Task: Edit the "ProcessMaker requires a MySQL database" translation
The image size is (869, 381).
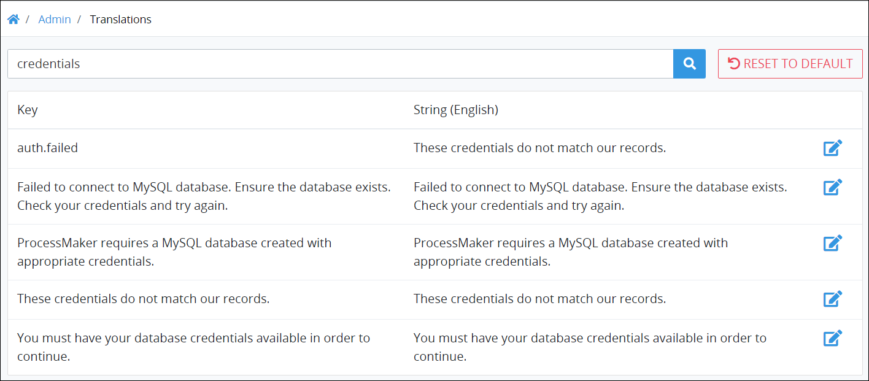Action: 833,243
